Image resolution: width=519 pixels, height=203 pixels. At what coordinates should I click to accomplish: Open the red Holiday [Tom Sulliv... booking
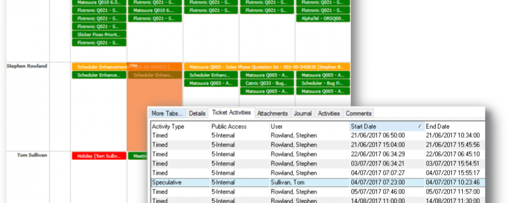[99, 156]
